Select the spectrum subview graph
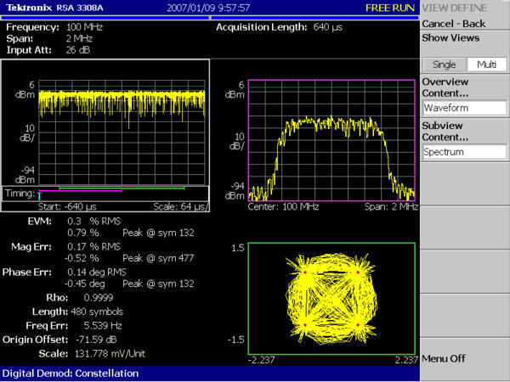510x382 pixels. click(x=331, y=140)
